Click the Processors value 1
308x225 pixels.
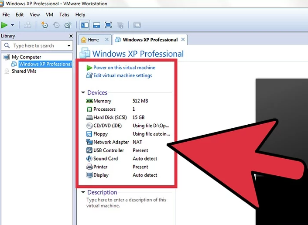(134, 109)
